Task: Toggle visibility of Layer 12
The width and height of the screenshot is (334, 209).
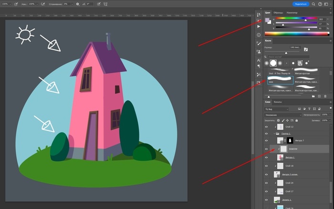Action: pyautogui.click(x=267, y=127)
